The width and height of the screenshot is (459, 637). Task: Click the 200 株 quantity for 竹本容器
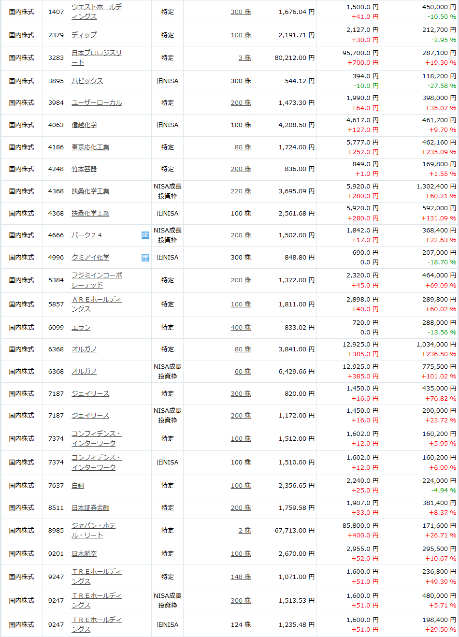pos(241,169)
